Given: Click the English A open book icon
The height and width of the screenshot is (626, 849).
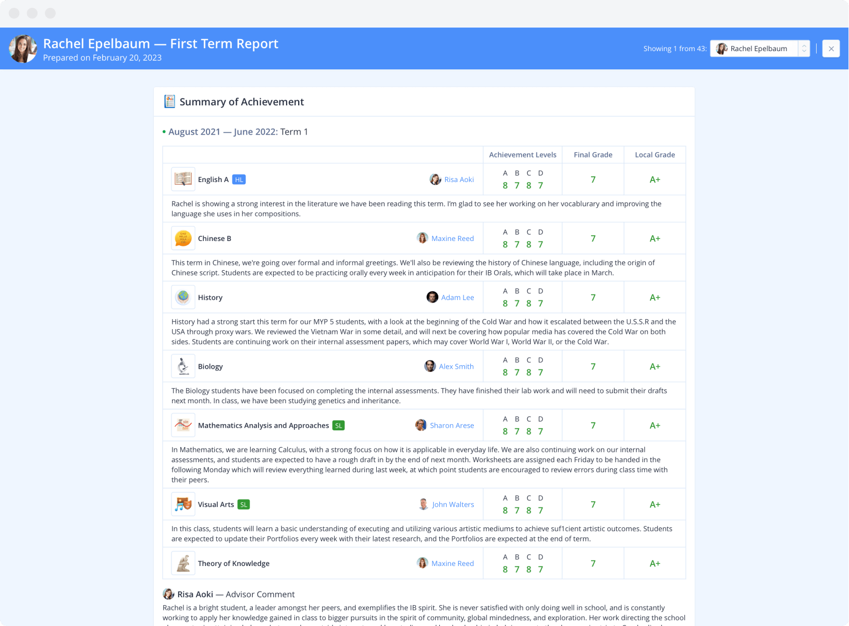Looking at the screenshot, I should [183, 179].
